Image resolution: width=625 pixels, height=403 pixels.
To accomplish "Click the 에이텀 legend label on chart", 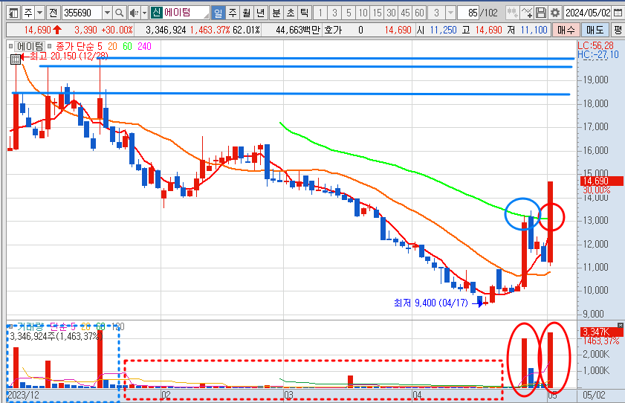I will 30,46.
